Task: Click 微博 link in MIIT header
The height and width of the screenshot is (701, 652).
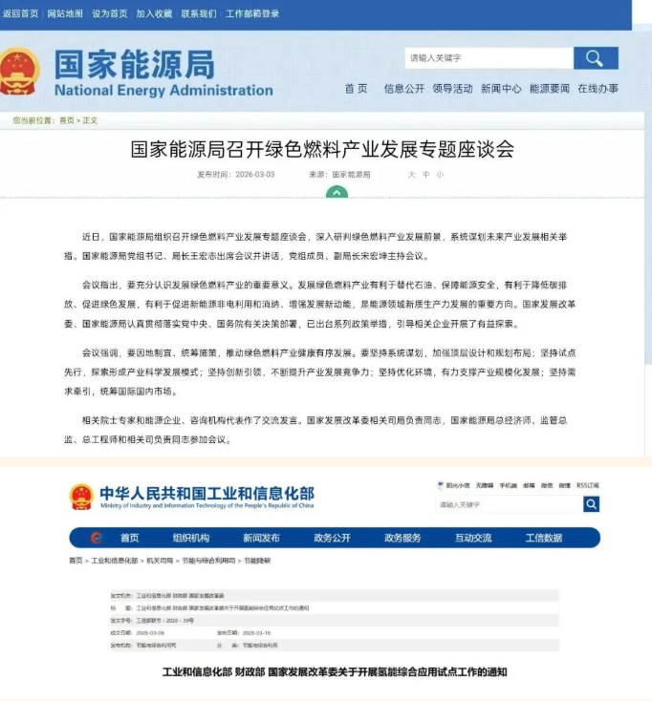Action: click(564, 485)
